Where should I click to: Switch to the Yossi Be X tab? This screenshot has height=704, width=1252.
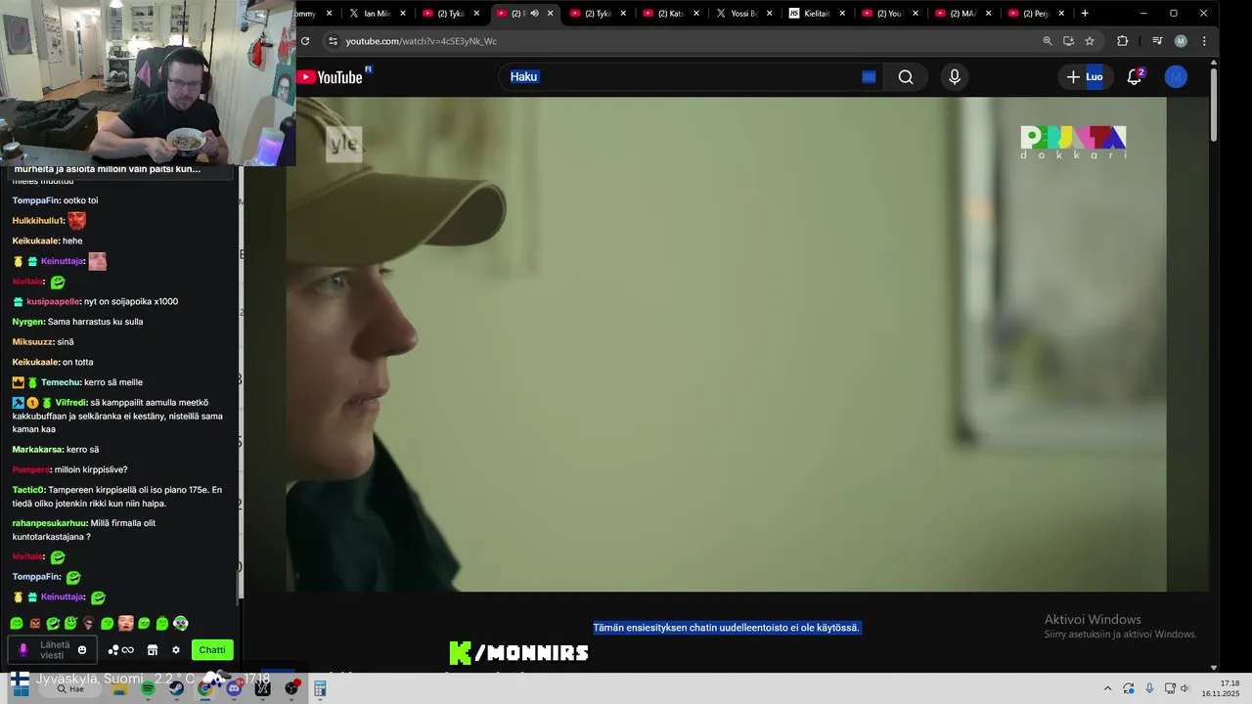pos(743,14)
